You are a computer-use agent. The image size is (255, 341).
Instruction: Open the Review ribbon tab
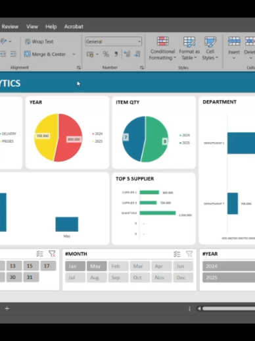click(10, 26)
